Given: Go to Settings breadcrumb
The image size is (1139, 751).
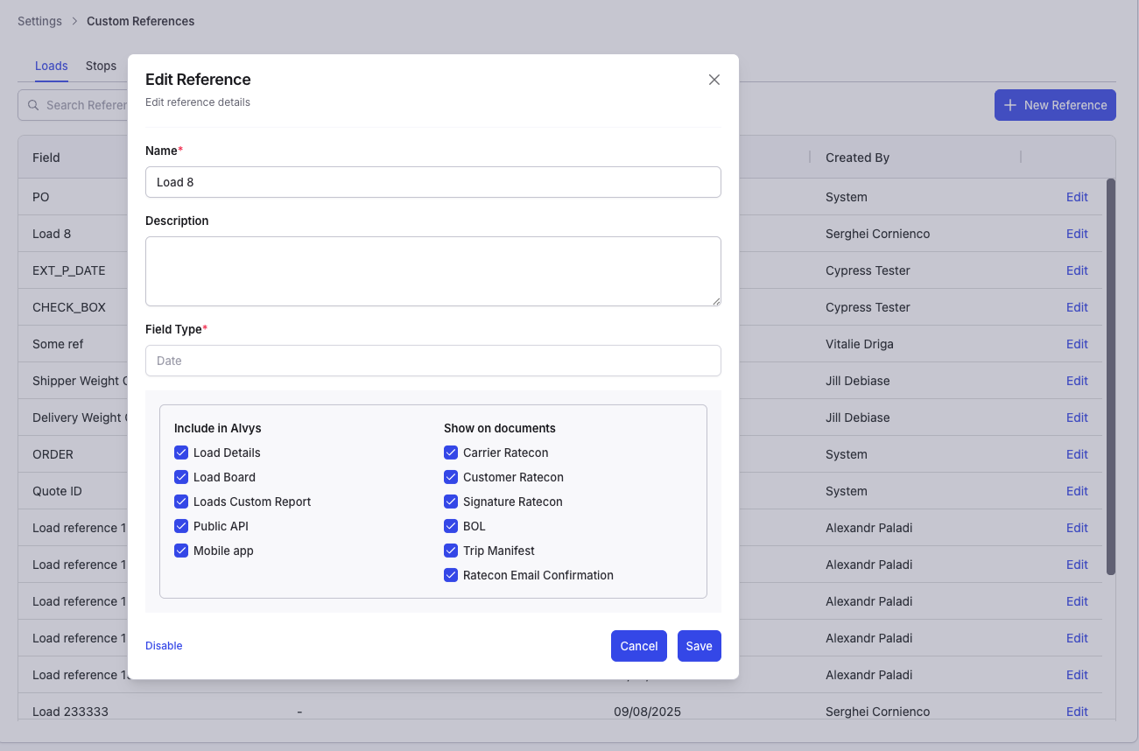Looking at the screenshot, I should tap(39, 21).
